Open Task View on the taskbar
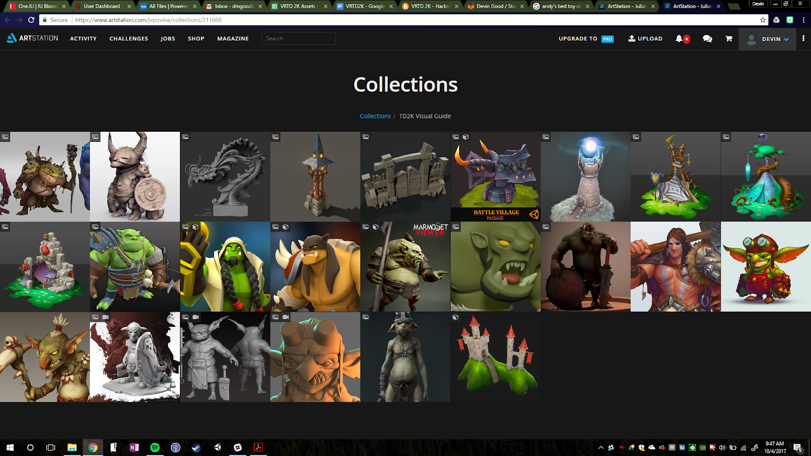 tap(51, 447)
